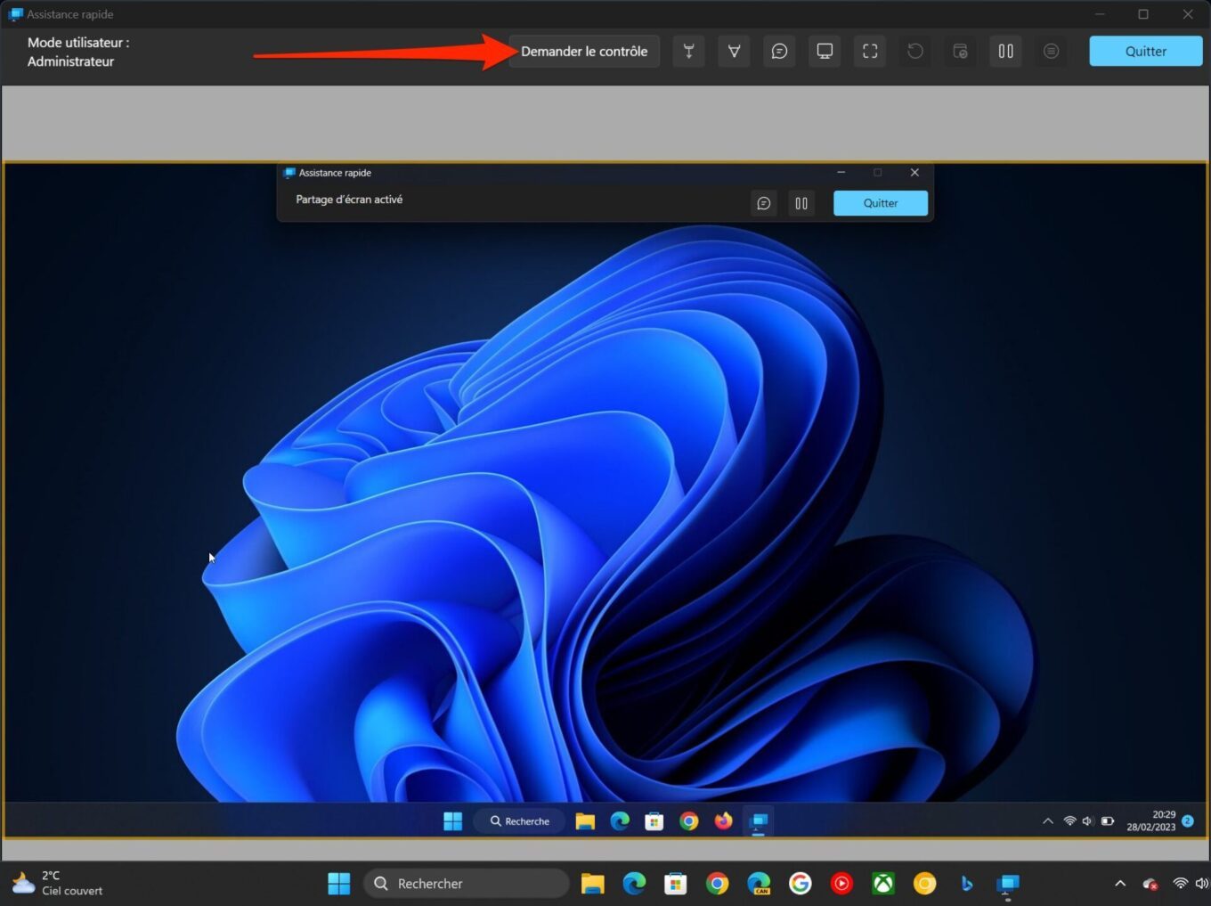Launch Edge Canary on the local taskbar
1211x906 pixels.
(759, 884)
